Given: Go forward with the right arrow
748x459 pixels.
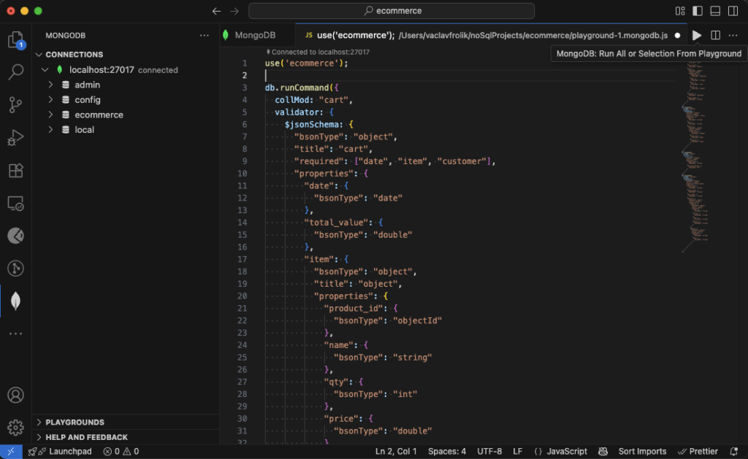Looking at the screenshot, I should [x=234, y=11].
